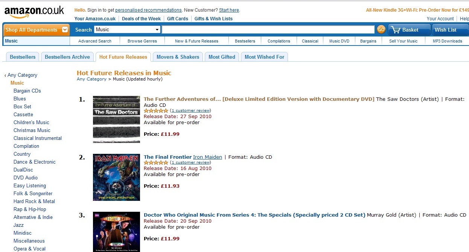Go back to Any Category in sidebar
The image size is (469, 252).
pos(22,75)
